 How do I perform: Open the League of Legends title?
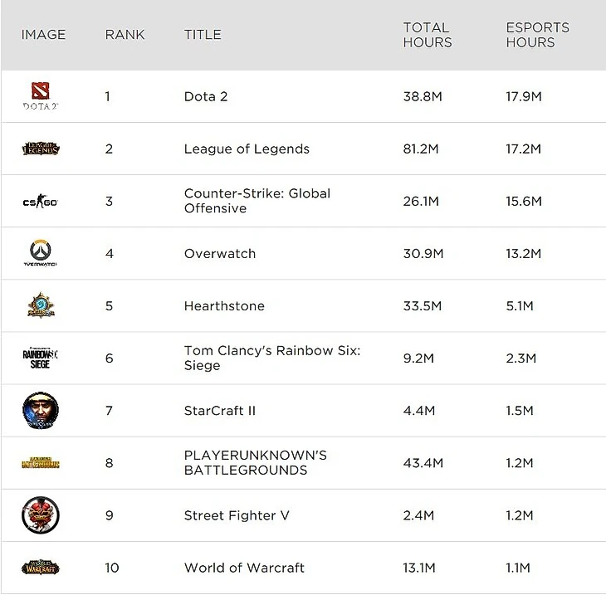coord(247,149)
